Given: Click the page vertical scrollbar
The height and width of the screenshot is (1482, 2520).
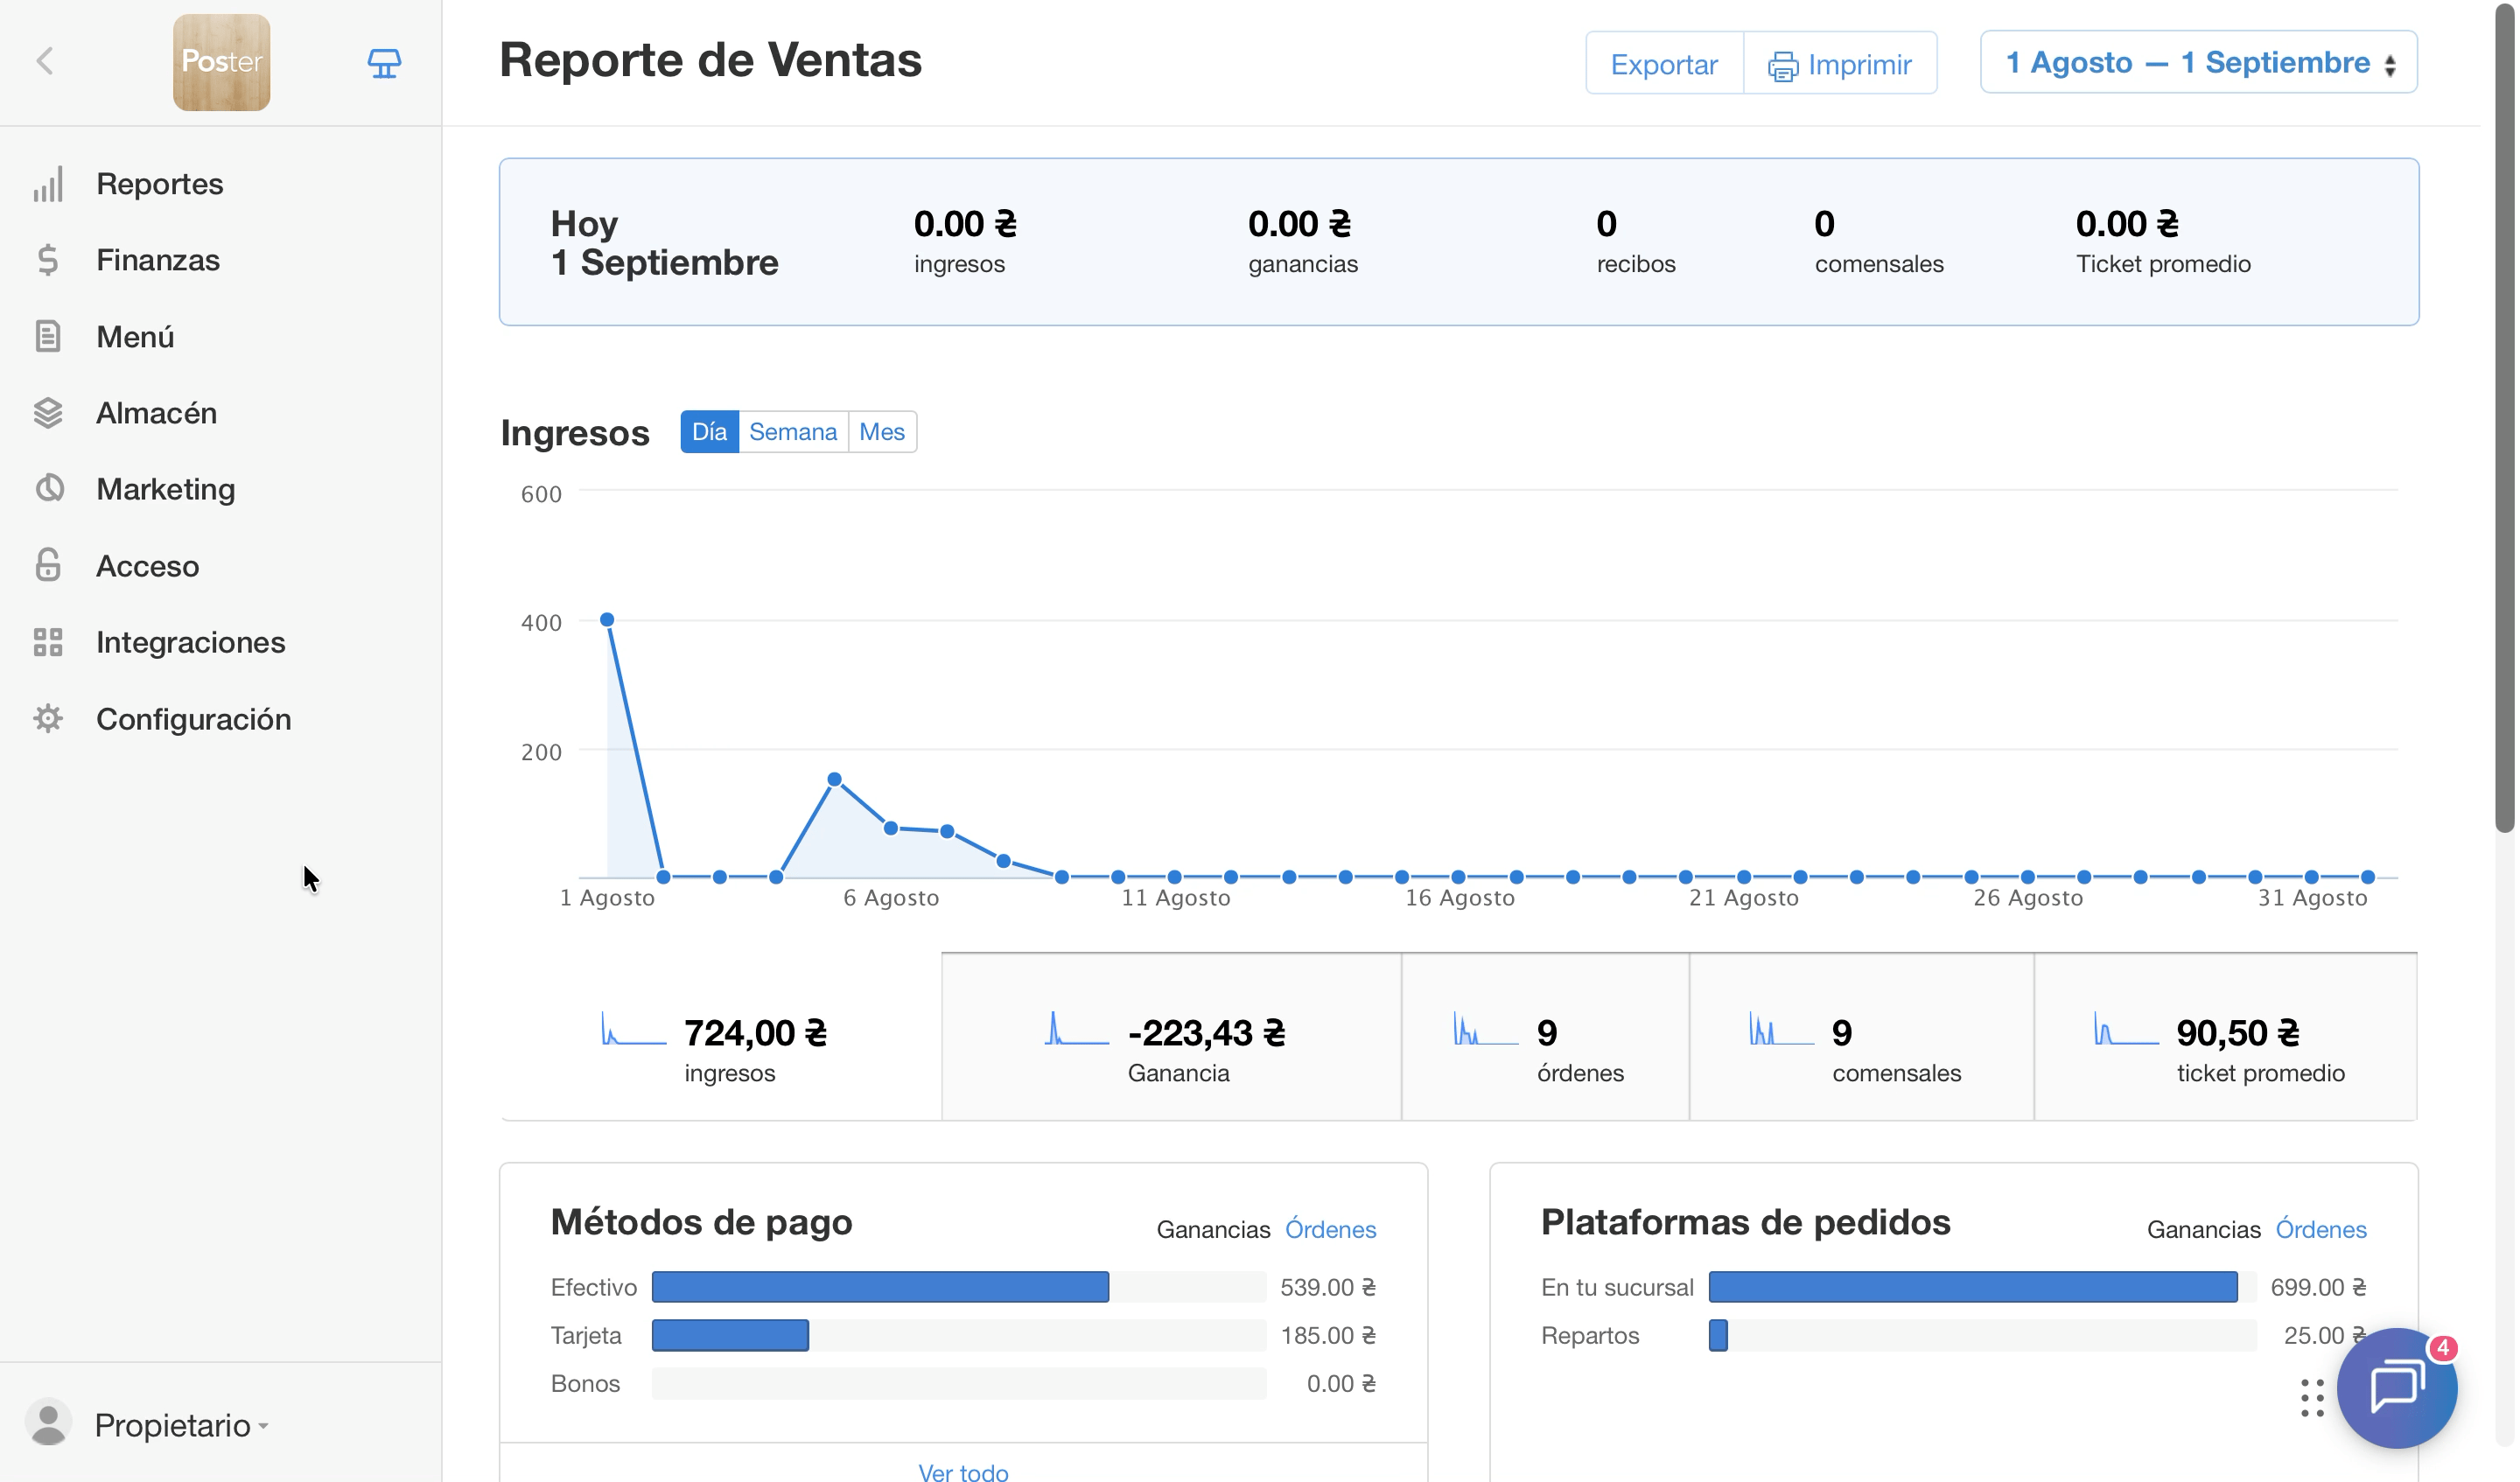Looking at the screenshot, I should 2504,420.
